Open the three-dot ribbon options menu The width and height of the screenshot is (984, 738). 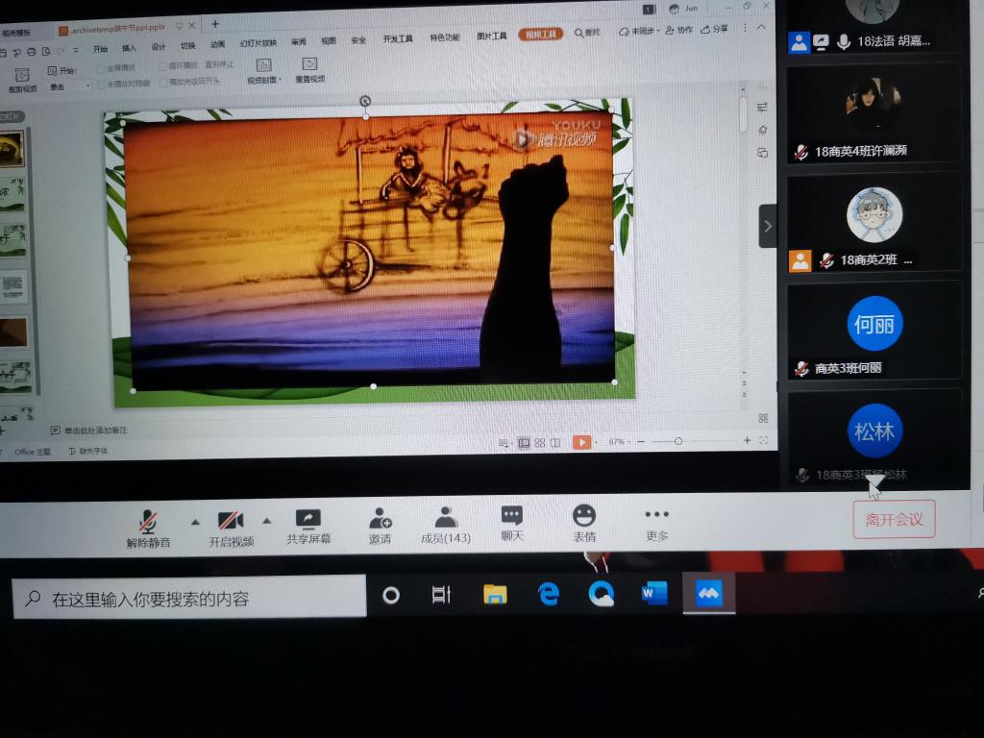[745, 28]
